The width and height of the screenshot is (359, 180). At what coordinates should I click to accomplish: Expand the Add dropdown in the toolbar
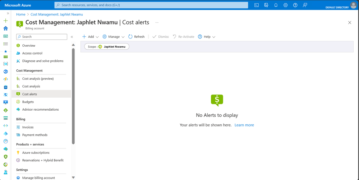coord(91,37)
